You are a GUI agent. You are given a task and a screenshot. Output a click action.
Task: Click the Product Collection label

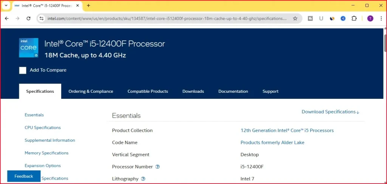pyautogui.click(x=132, y=130)
